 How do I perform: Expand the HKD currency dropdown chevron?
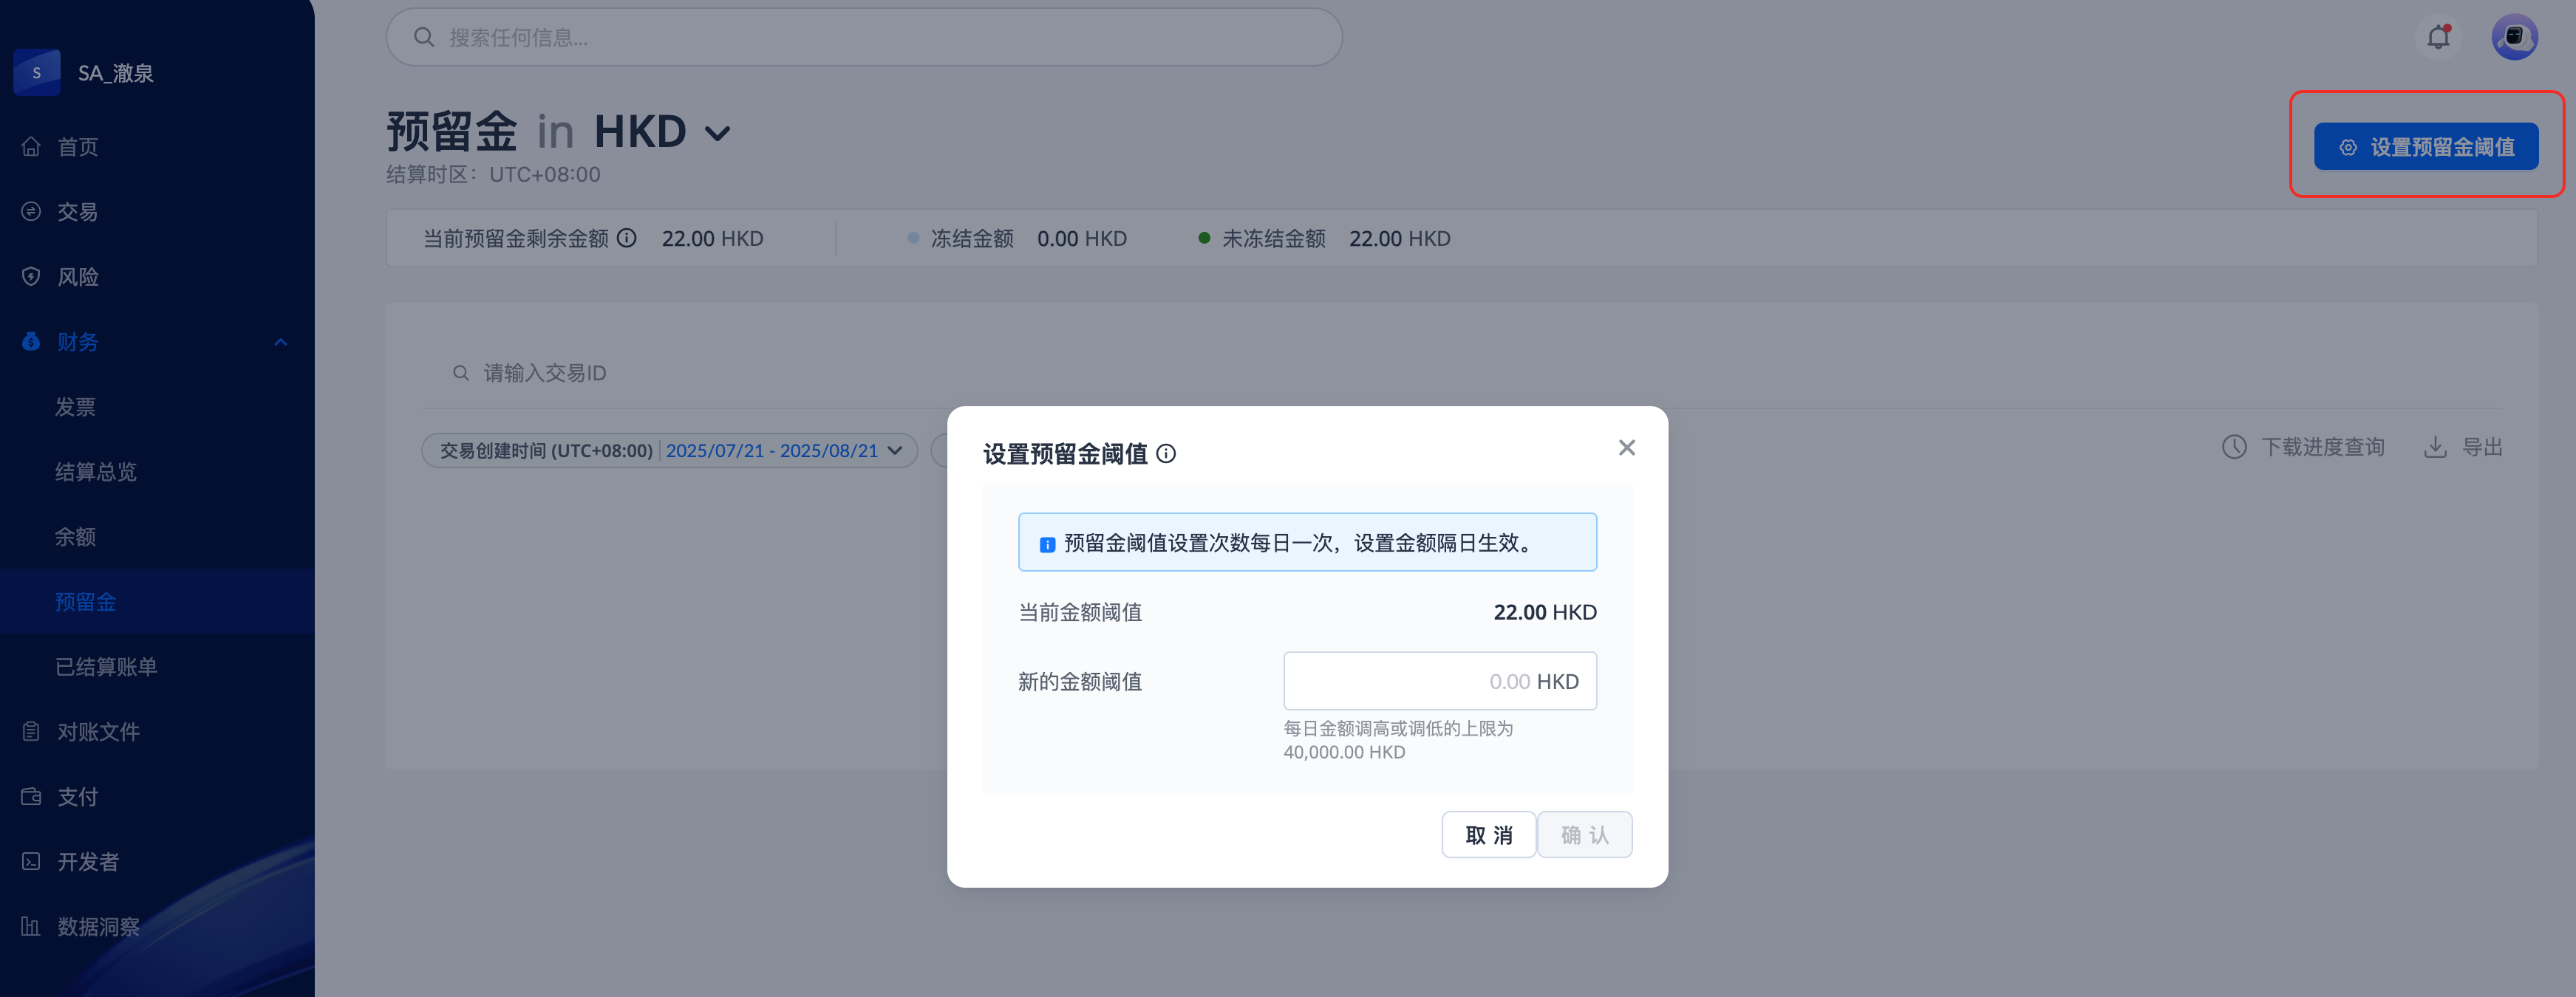tap(717, 133)
